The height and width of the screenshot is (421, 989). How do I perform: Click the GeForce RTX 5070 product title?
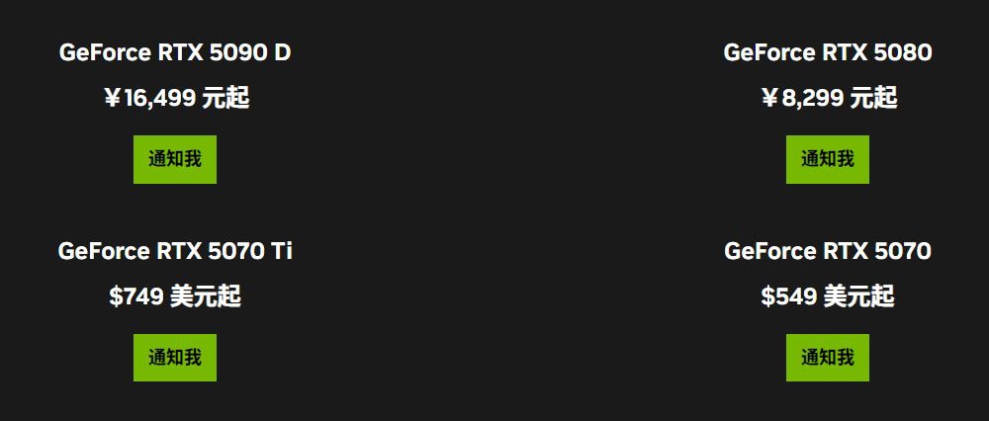click(828, 251)
